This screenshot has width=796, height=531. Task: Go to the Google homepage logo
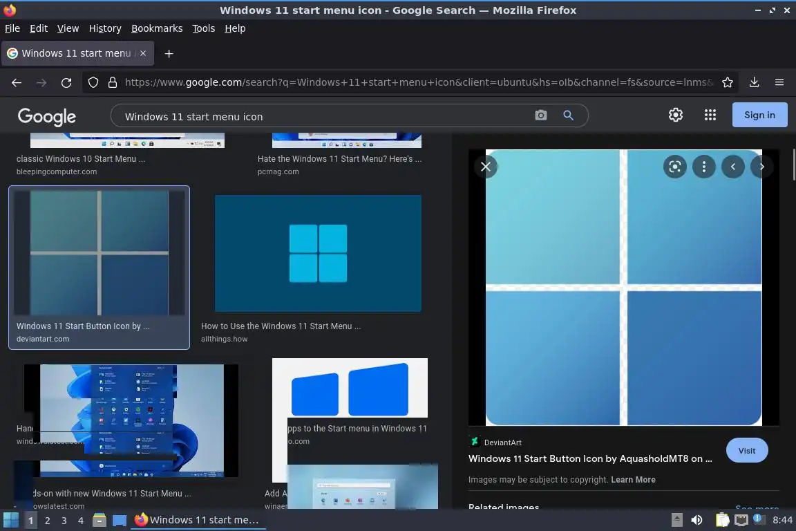pos(47,116)
